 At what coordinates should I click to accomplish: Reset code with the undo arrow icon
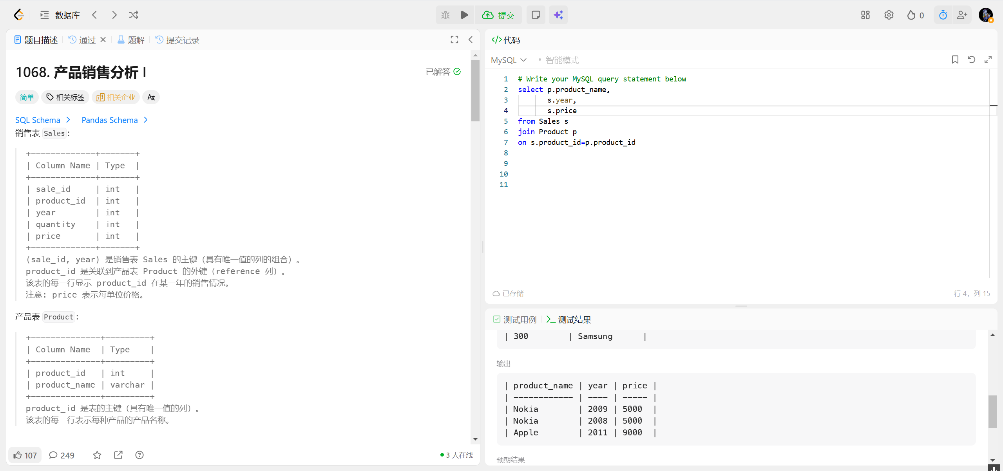[971, 60]
